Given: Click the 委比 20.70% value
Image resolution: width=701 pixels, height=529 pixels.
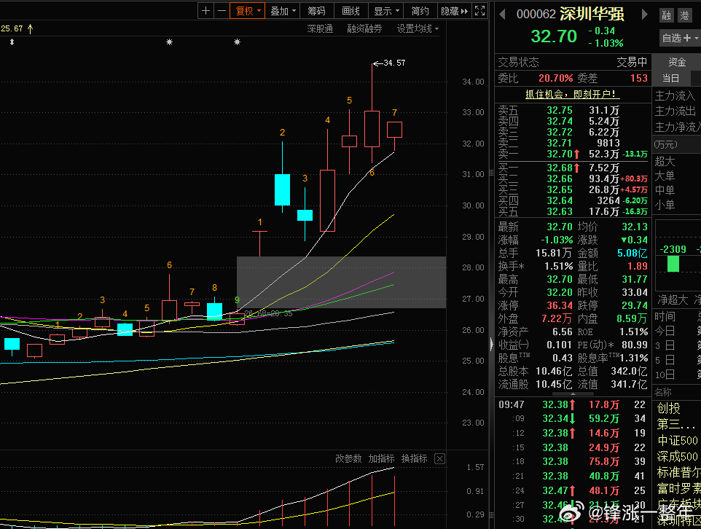Looking at the screenshot, I should pos(556,78).
